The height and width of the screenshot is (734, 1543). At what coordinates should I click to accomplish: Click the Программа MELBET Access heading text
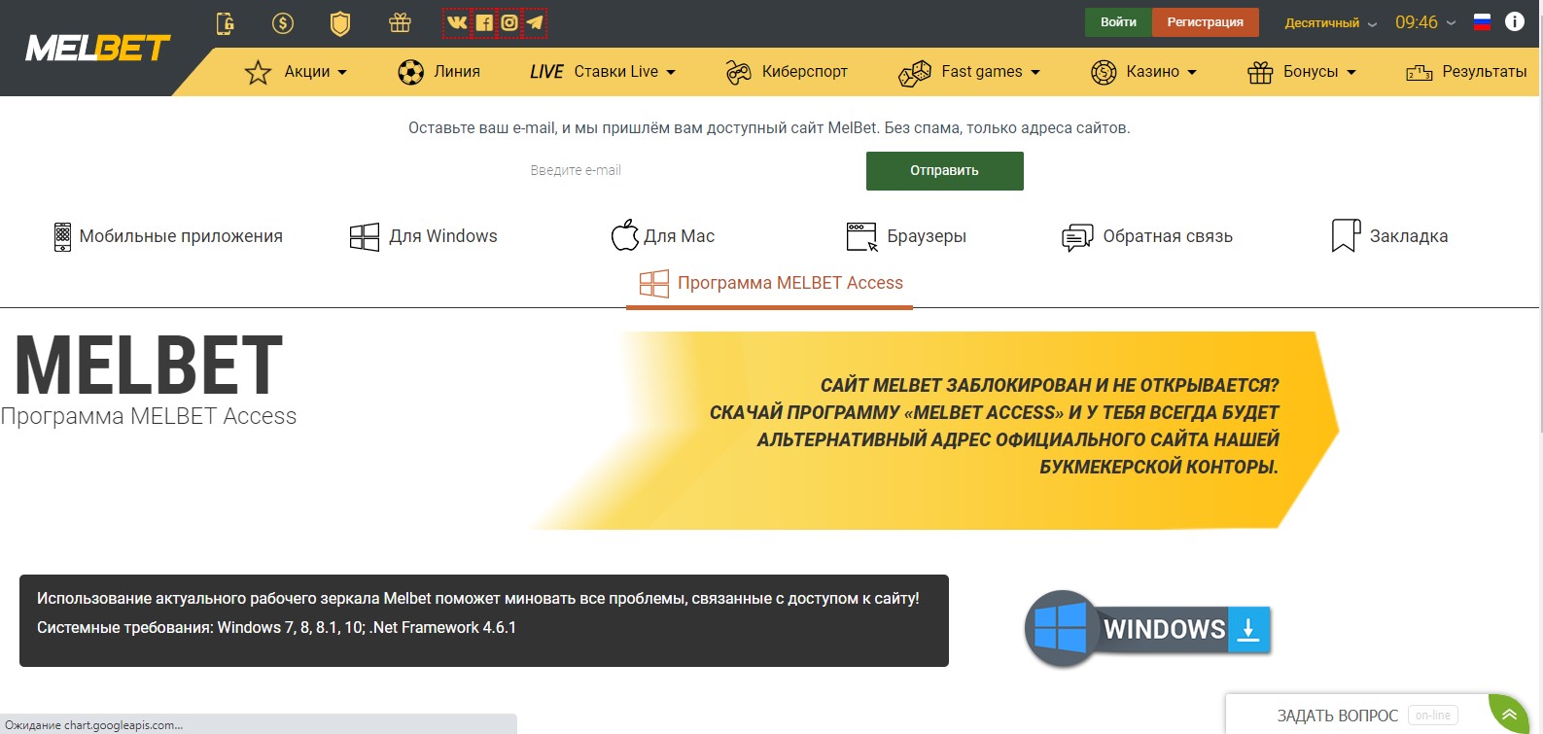148,416
